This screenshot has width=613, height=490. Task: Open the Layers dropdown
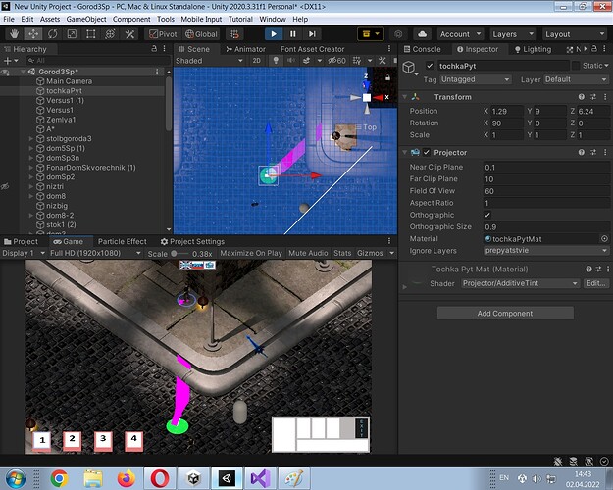[x=513, y=34]
